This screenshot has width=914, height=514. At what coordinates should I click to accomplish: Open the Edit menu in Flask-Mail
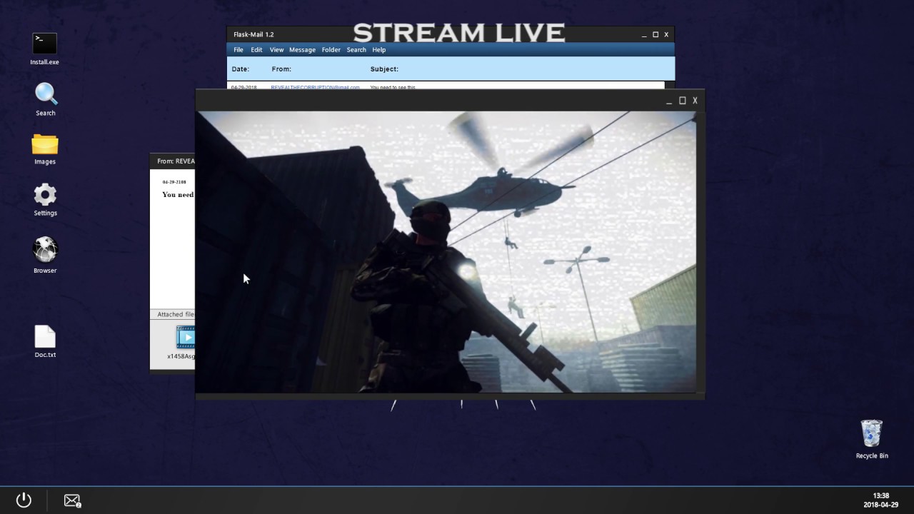tap(256, 50)
